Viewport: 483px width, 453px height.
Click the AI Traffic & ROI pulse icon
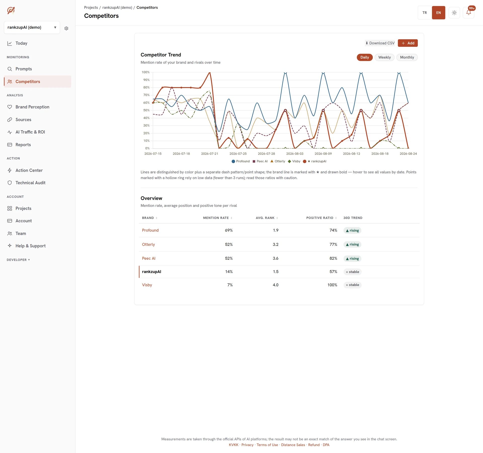point(10,132)
